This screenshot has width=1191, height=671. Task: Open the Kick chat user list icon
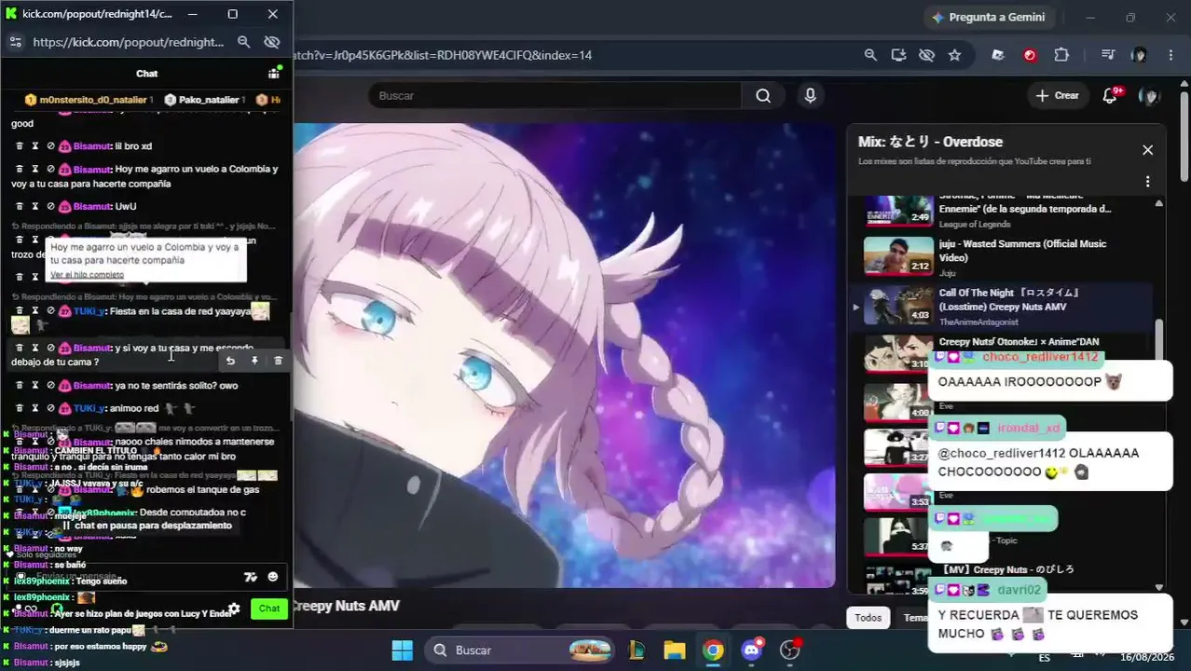[274, 73]
